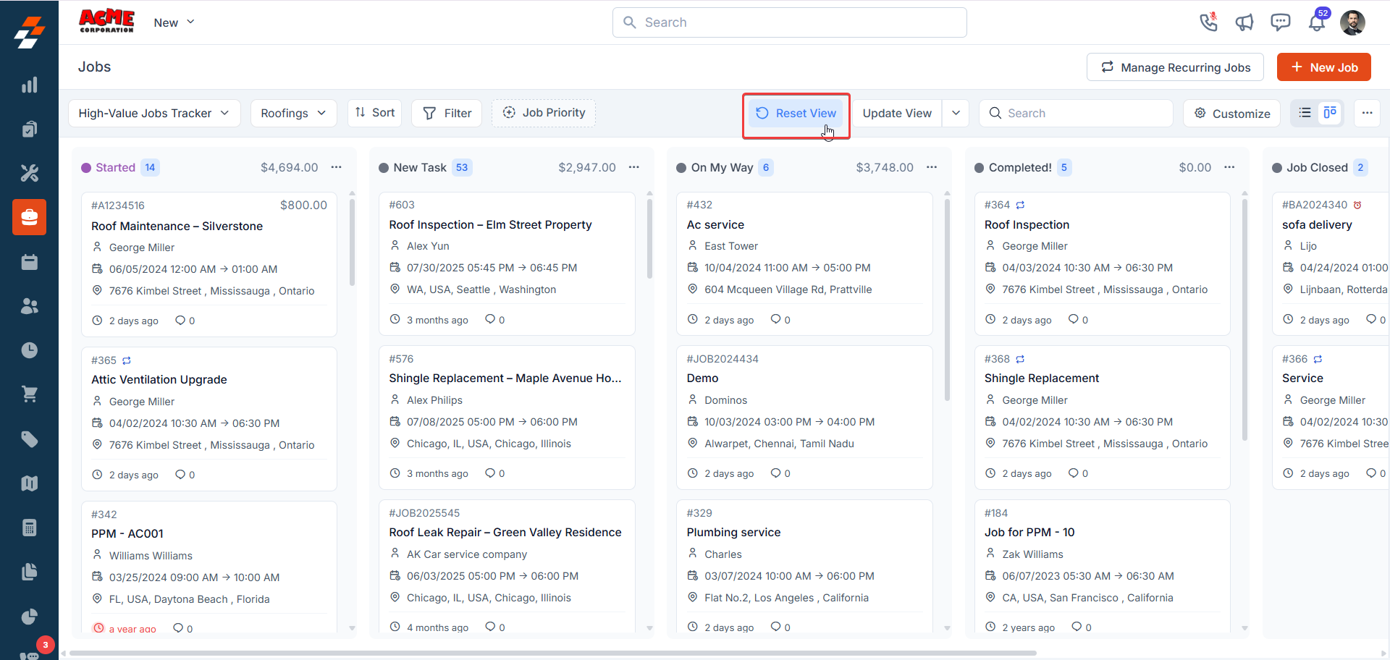Open PPM - AC001 job card

click(209, 568)
